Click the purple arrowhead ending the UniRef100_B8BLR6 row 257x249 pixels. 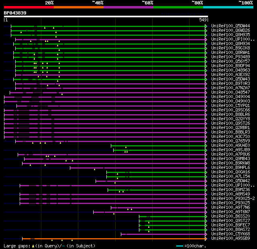[206, 115]
